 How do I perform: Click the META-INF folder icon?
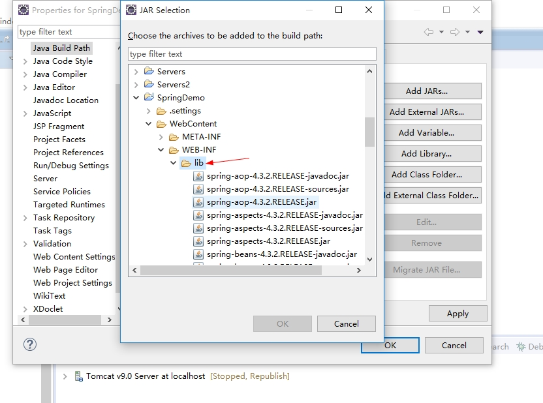click(174, 137)
